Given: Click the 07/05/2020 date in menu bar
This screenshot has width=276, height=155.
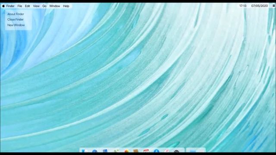Looking at the screenshot, I should pos(260,6).
